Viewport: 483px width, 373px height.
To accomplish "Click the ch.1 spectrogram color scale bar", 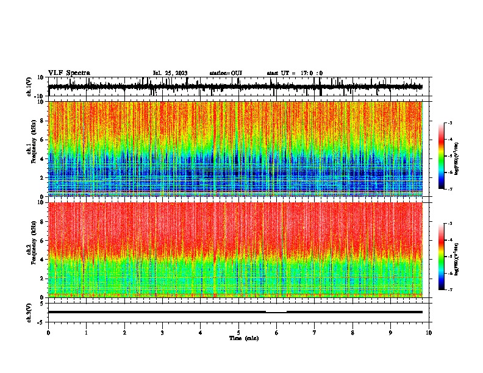I will tap(442, 156).
